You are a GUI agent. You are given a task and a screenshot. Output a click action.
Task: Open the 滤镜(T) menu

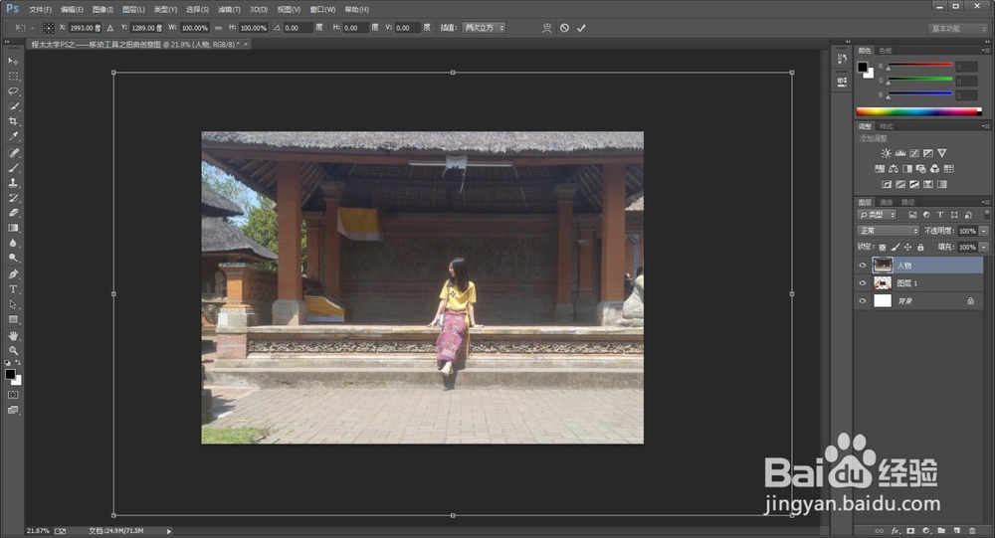(x=229, y=10)
